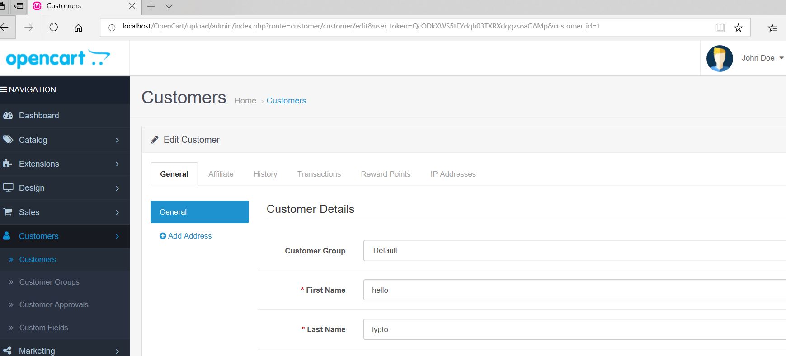Click the Add Address link
This screenshot has height=356, width=786.
186,236
